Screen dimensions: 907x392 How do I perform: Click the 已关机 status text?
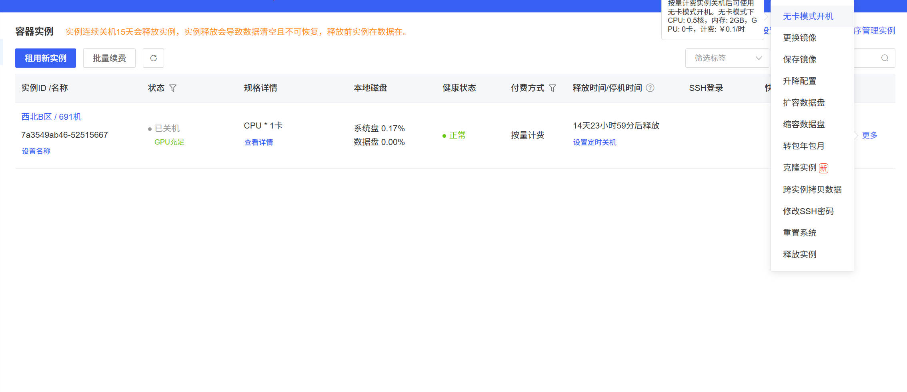tap(167, 129)
